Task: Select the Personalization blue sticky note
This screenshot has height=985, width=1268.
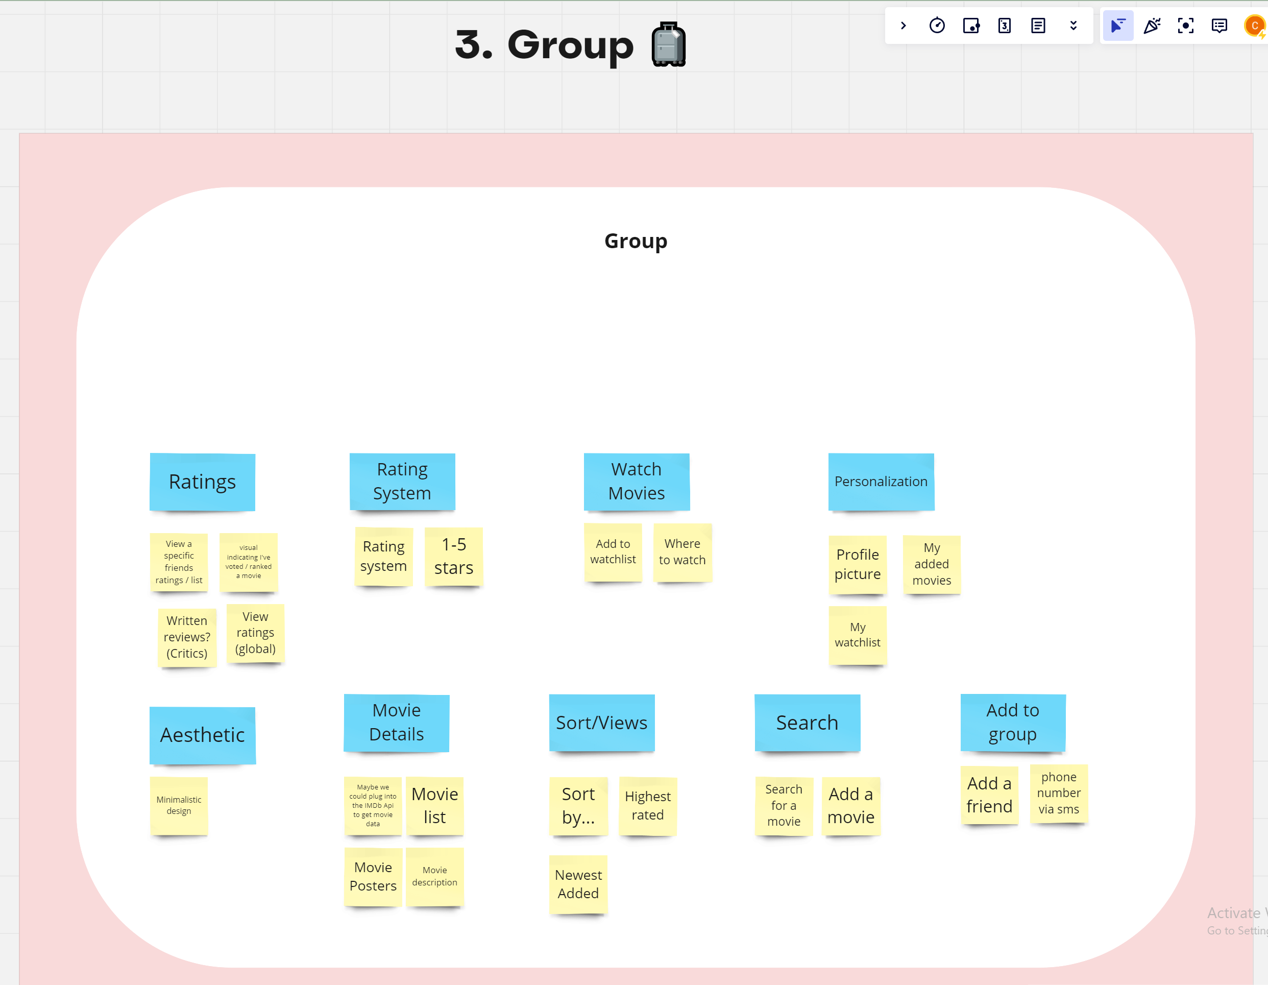Action: point(881,482)
